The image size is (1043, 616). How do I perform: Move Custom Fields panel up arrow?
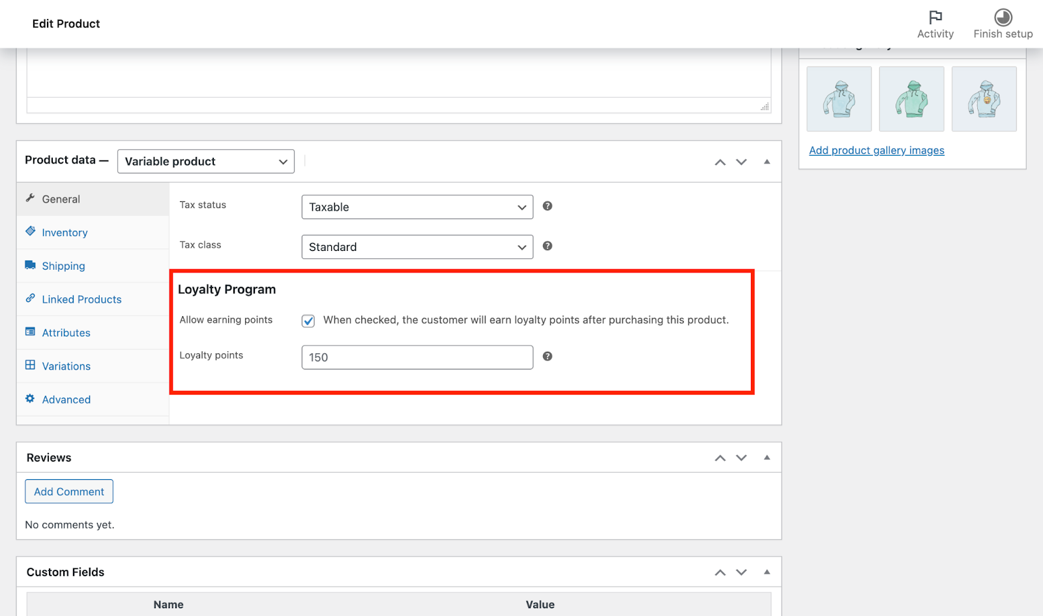tap(720, 572)
